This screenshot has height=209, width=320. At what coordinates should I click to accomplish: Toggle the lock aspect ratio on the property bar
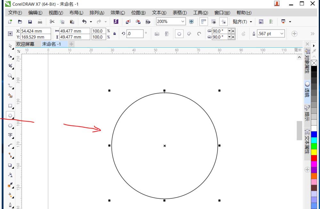click(x=115, y=34)
